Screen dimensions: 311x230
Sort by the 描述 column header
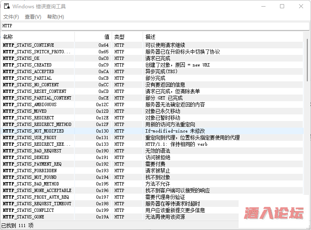tap(223, 37)
